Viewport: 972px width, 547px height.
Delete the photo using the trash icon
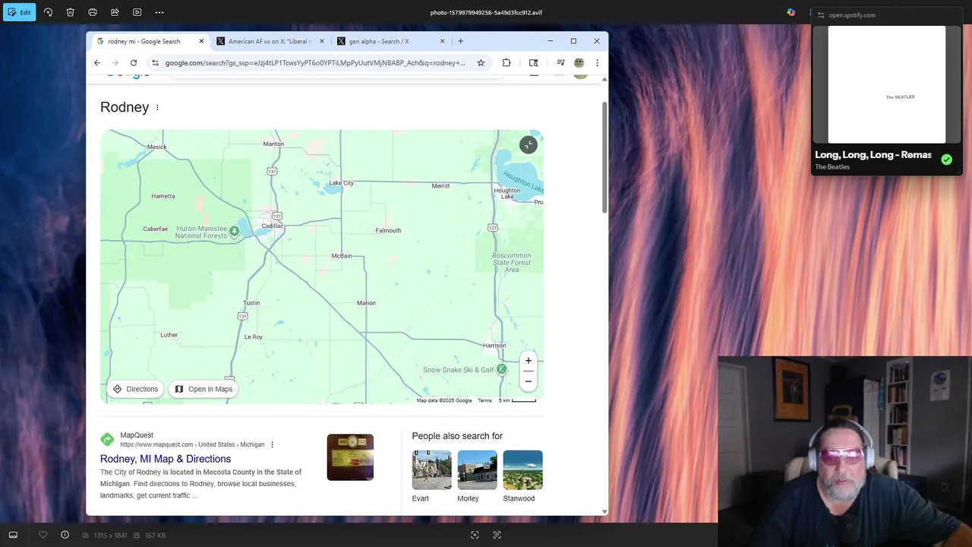coord(71,12)
